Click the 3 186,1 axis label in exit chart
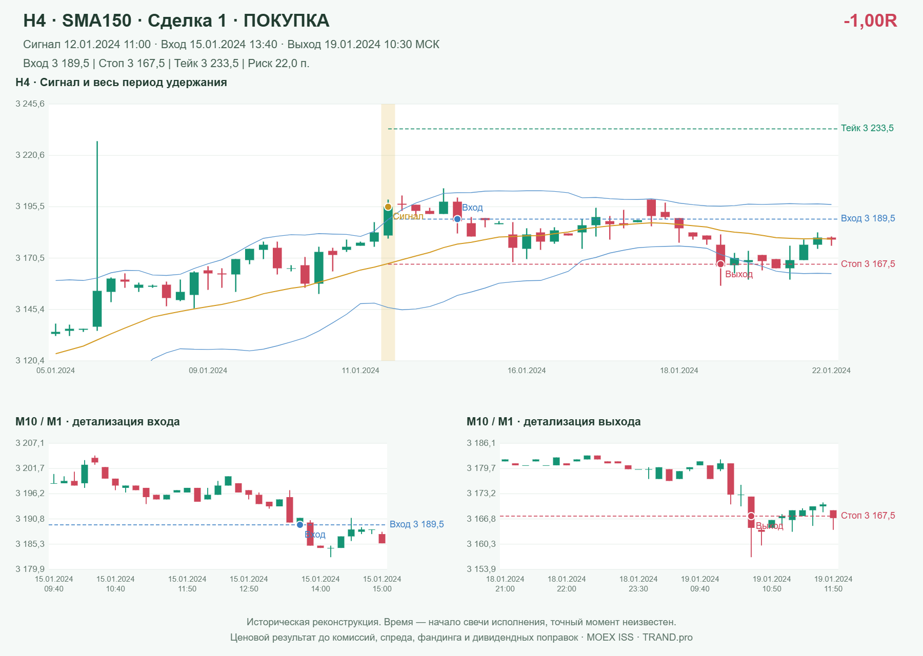The image size is (923, 656). pyautogui.click(x=481, y=443)
